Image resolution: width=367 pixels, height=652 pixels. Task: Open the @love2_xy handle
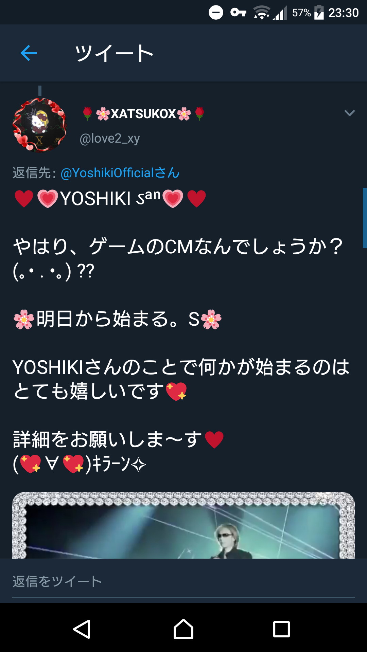point(109,139)
